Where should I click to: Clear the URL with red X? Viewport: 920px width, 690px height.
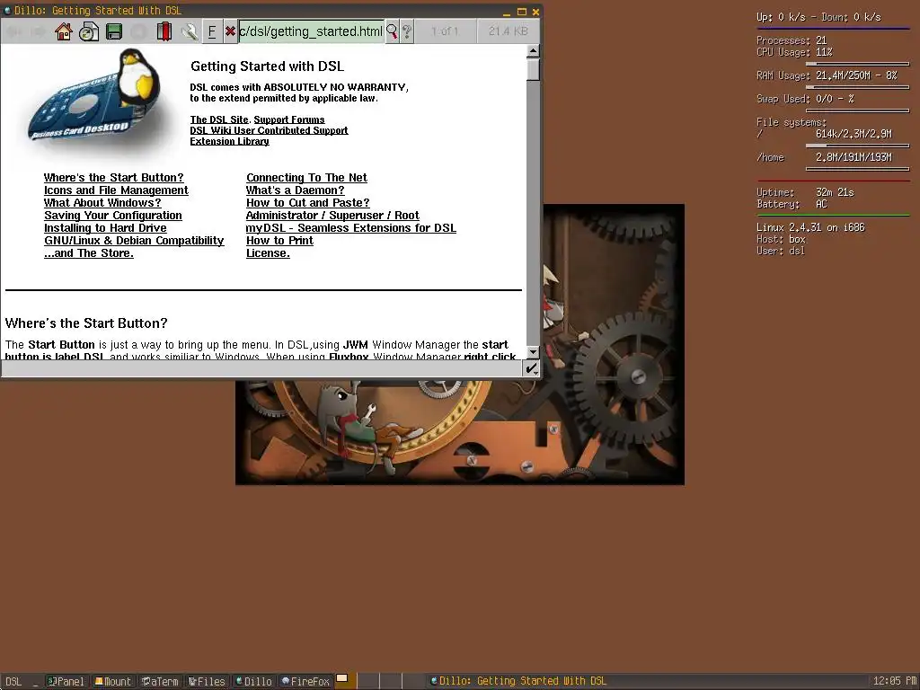[231, 31]
